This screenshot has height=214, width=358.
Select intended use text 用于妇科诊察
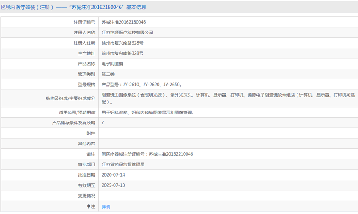(115, 112)
